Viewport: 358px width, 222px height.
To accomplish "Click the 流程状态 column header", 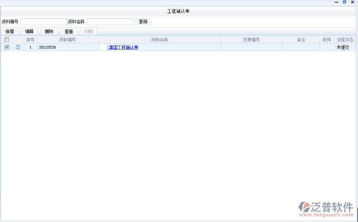I will (345, 40).
